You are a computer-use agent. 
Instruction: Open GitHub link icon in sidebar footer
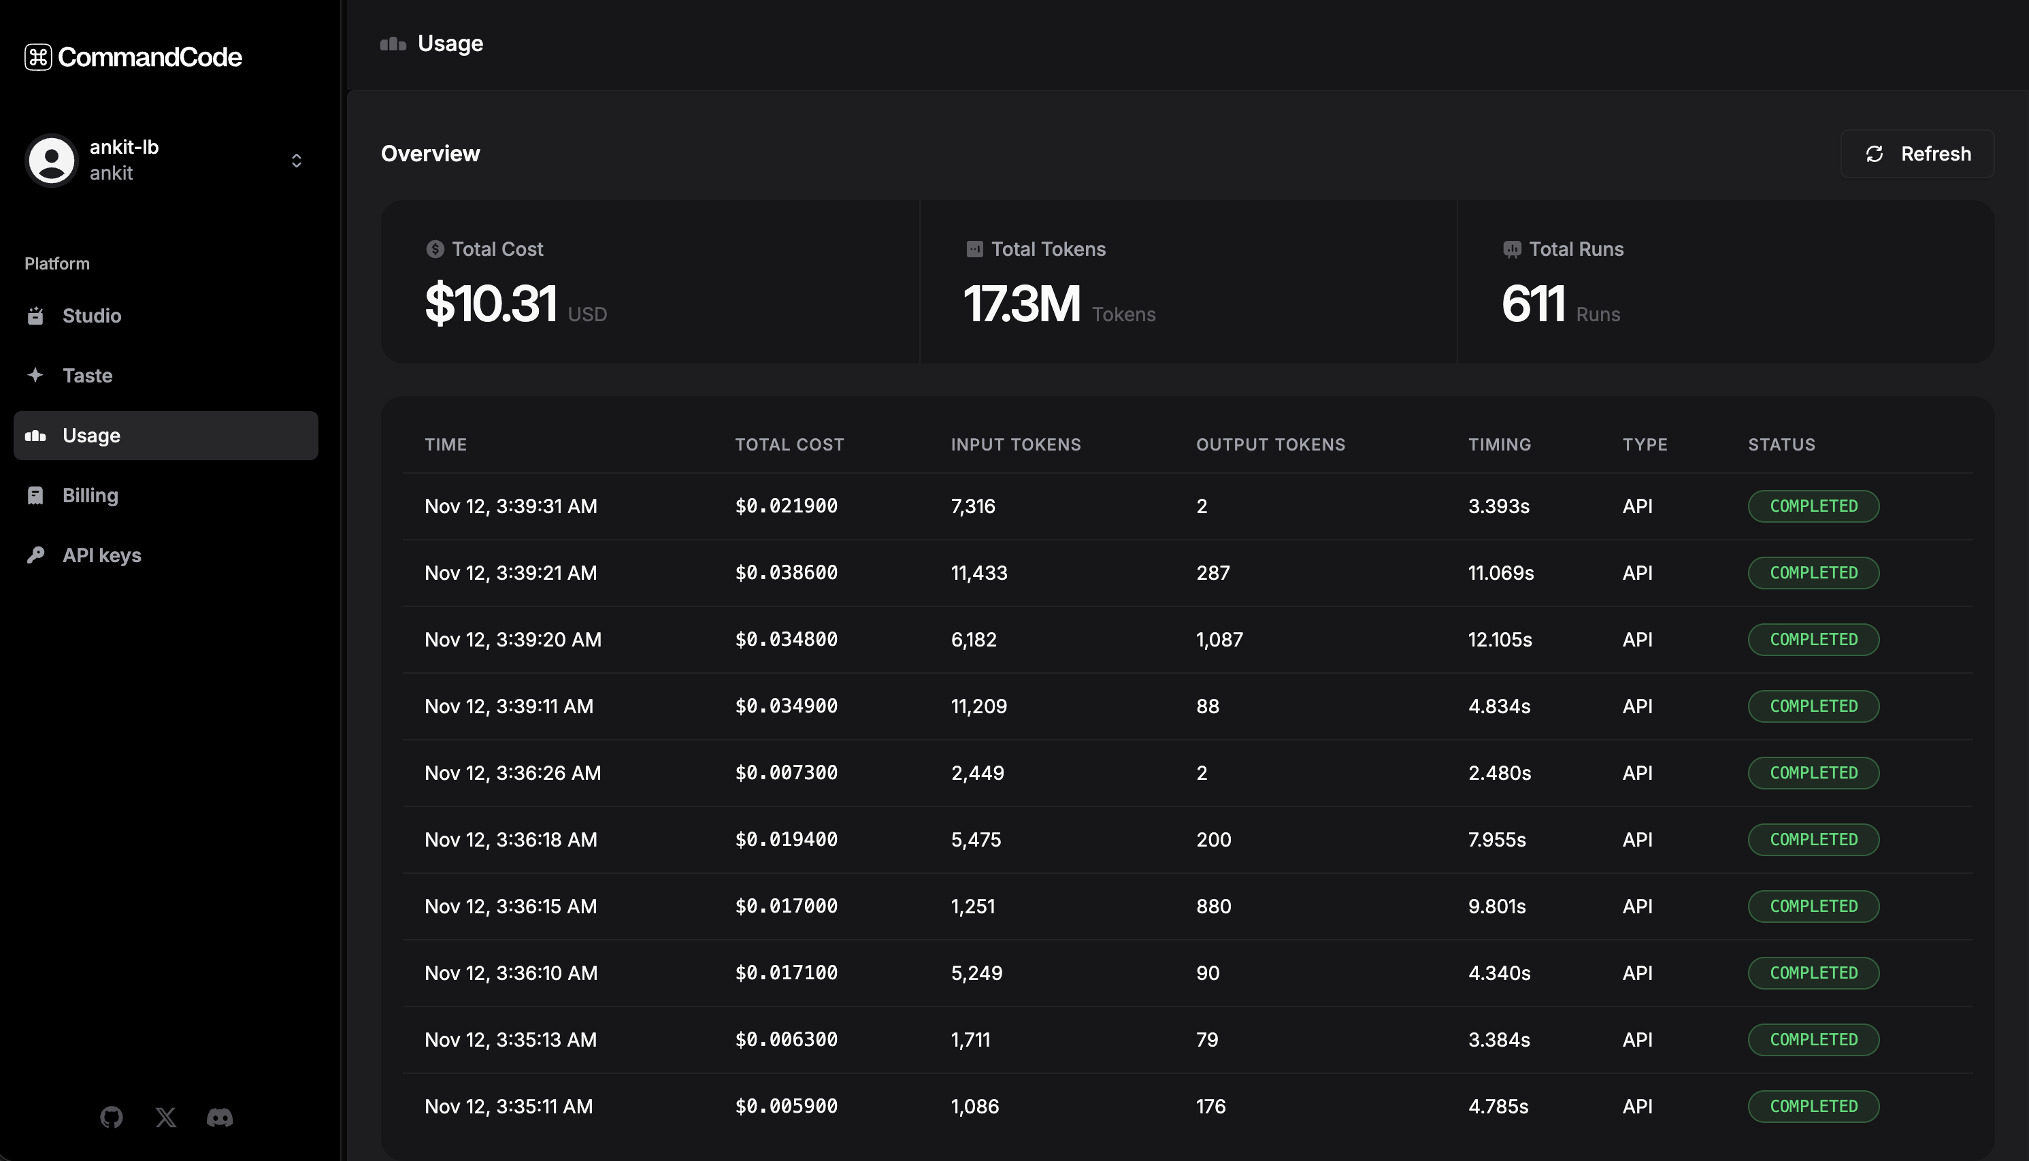(x=112, y=1117)
